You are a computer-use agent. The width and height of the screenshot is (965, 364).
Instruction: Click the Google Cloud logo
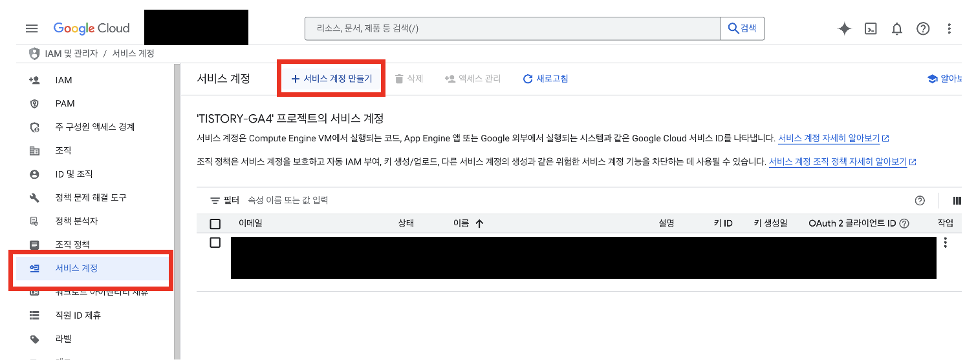point(92,28)
